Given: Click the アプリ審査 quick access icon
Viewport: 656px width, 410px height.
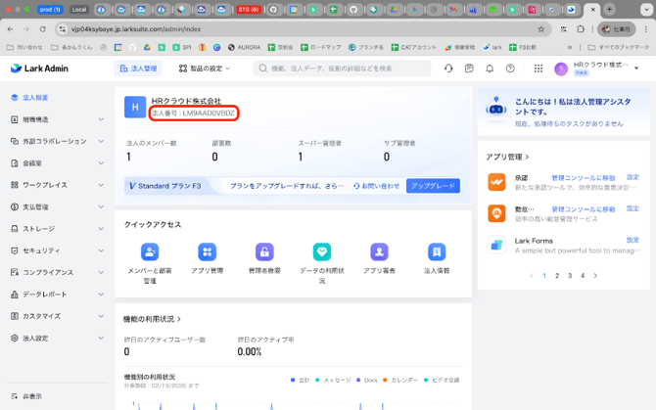Looking at the screenshot, I should [x=379, y=252].
